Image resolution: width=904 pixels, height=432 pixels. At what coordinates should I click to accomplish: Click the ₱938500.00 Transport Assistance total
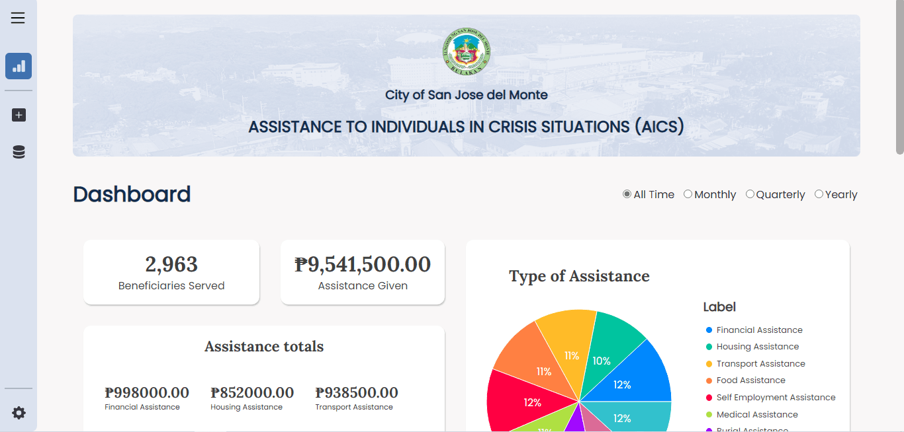pos(357,398)
